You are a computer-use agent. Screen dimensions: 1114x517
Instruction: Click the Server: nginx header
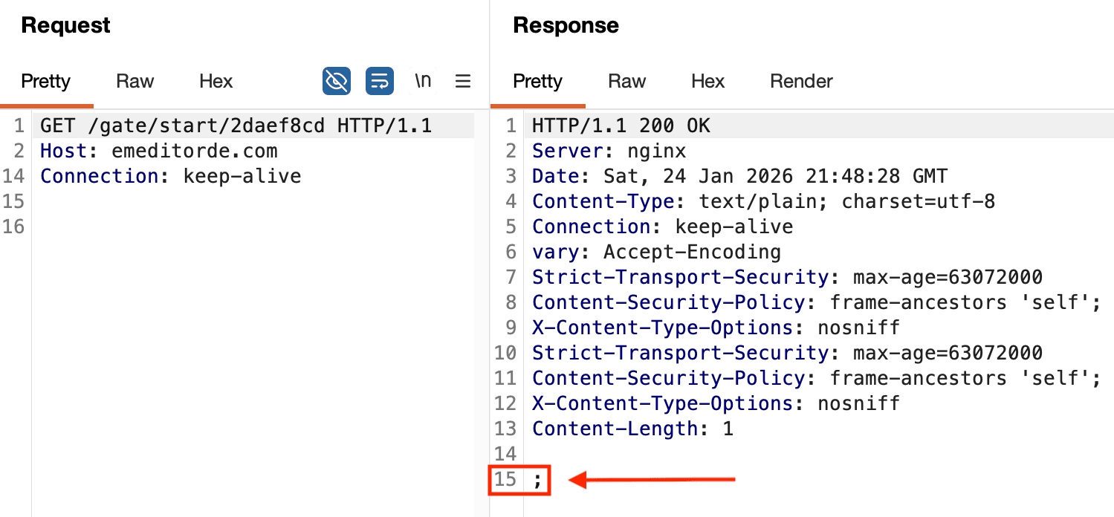pos(608,151)
